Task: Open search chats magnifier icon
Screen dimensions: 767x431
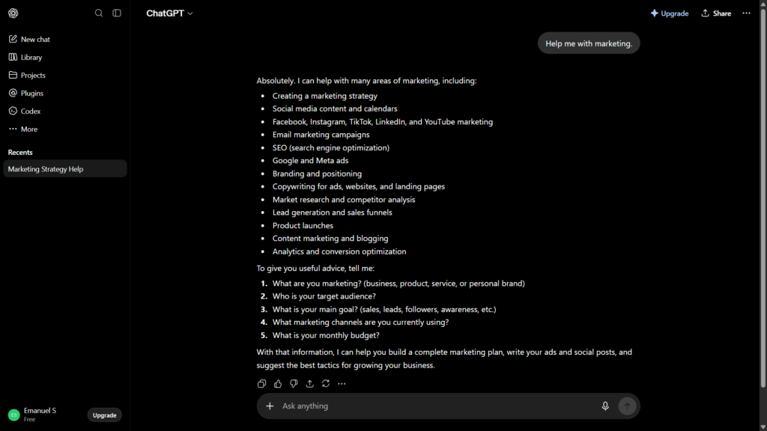Action: coord(99,13)
